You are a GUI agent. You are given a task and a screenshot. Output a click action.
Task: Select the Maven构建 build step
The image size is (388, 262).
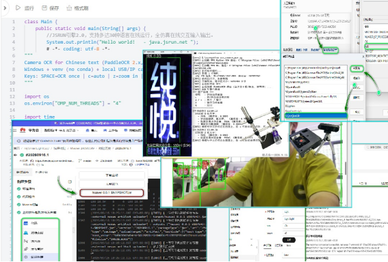(29, 205)
